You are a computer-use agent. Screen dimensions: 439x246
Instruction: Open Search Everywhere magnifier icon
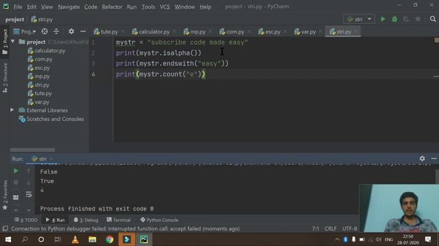click(433, 19)
